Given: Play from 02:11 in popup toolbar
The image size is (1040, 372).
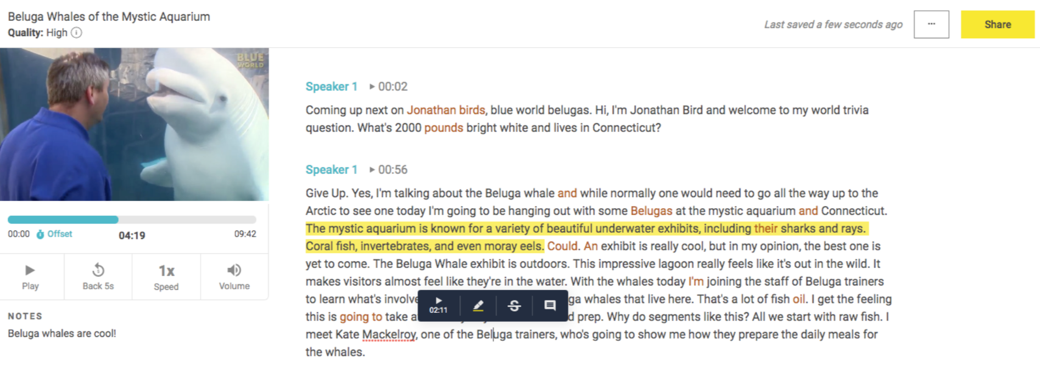Looking at the screenshot, I should pyautogui.click(x=438, y=306).
